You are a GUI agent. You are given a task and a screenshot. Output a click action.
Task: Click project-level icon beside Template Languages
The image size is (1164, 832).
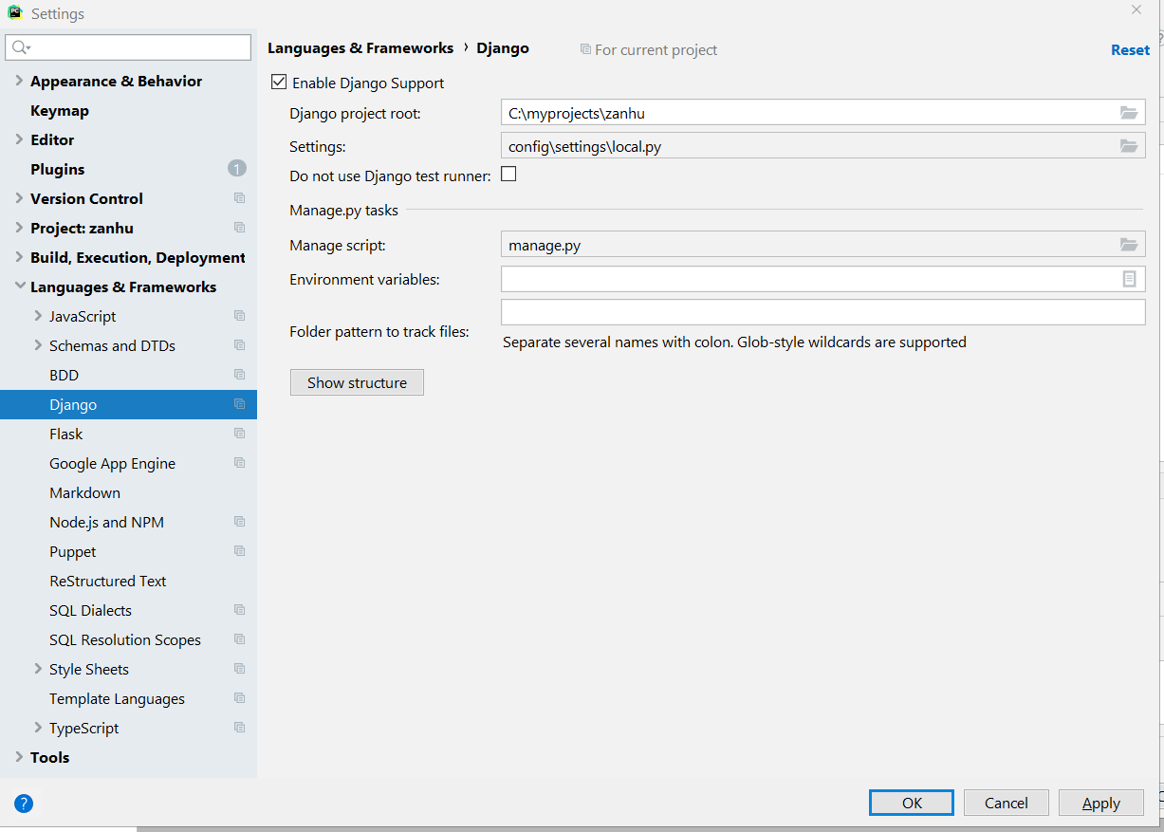[239, 698]
